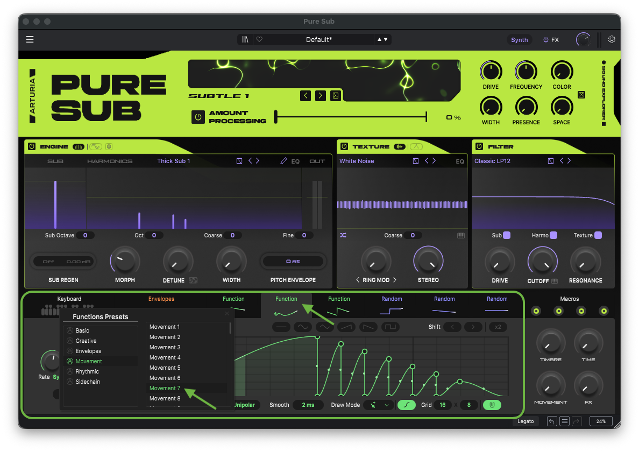
Task: Select the triangle function shape
Action: coord(325,327)
